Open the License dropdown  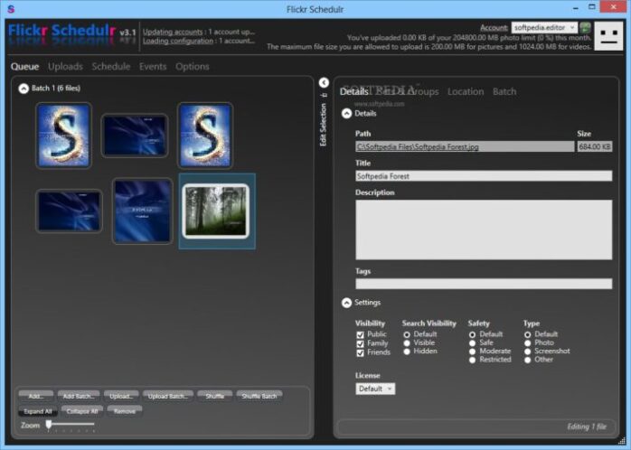click(375, 389)
